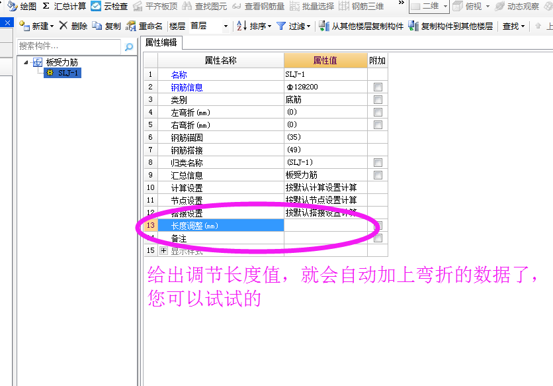Click 删除 delete component button
This screenshot has width=553, height=386.
[x=73, y=26]
